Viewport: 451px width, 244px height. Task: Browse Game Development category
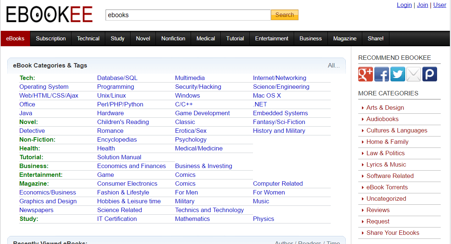tap(202, 113)
